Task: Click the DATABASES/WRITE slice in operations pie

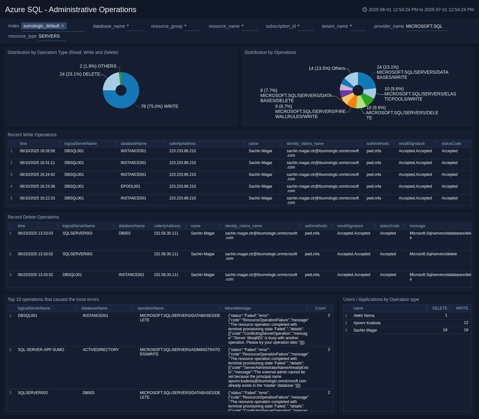Action: pos(367,80)
